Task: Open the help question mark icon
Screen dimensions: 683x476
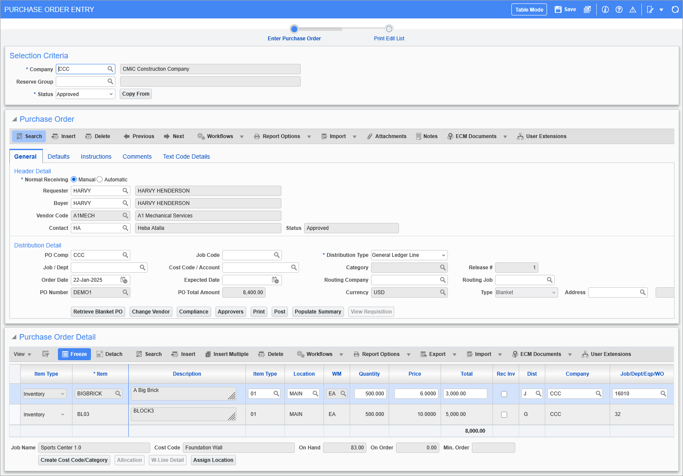Action: coord(619,9)
